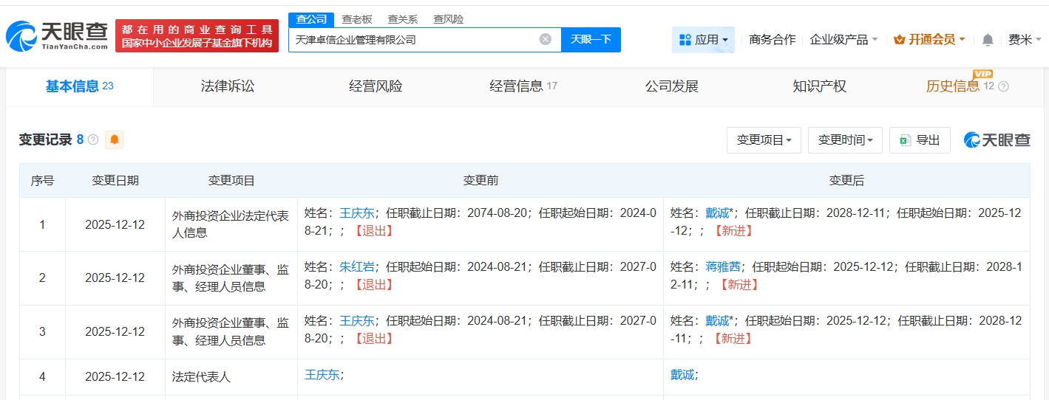Open the 企业级产品 menu

[x=843, y=40]
